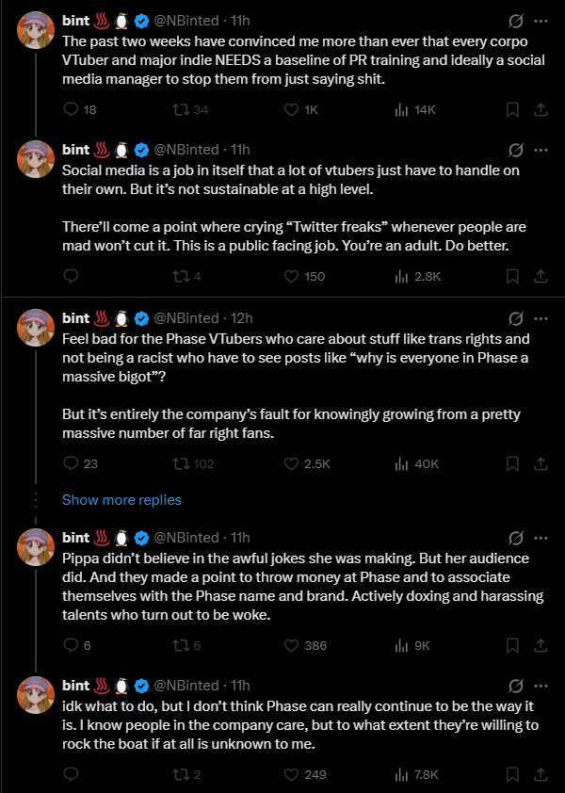Open more options on the last tweet
This screenshot has width=565, height=793.
pos(541,686)
